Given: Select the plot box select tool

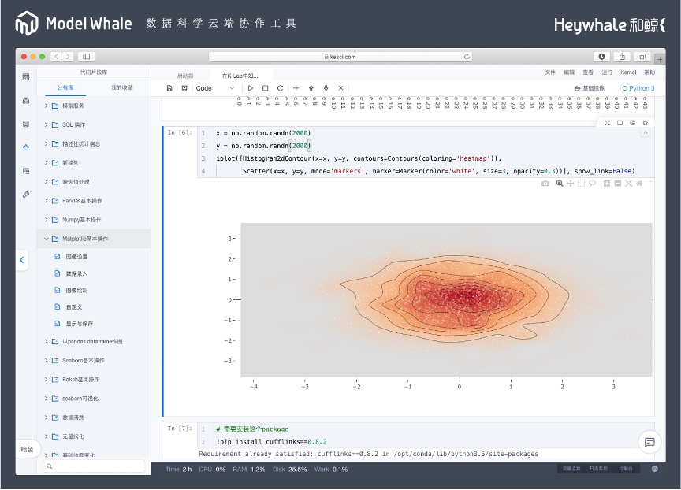Looking at the screenshot, I should pos(582,184).
